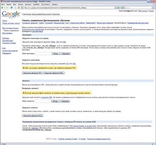The height and width of the screenshot is (145, 156).
Task: Click the Google logo
Action: pyautogui.click(x=11, y=14)
